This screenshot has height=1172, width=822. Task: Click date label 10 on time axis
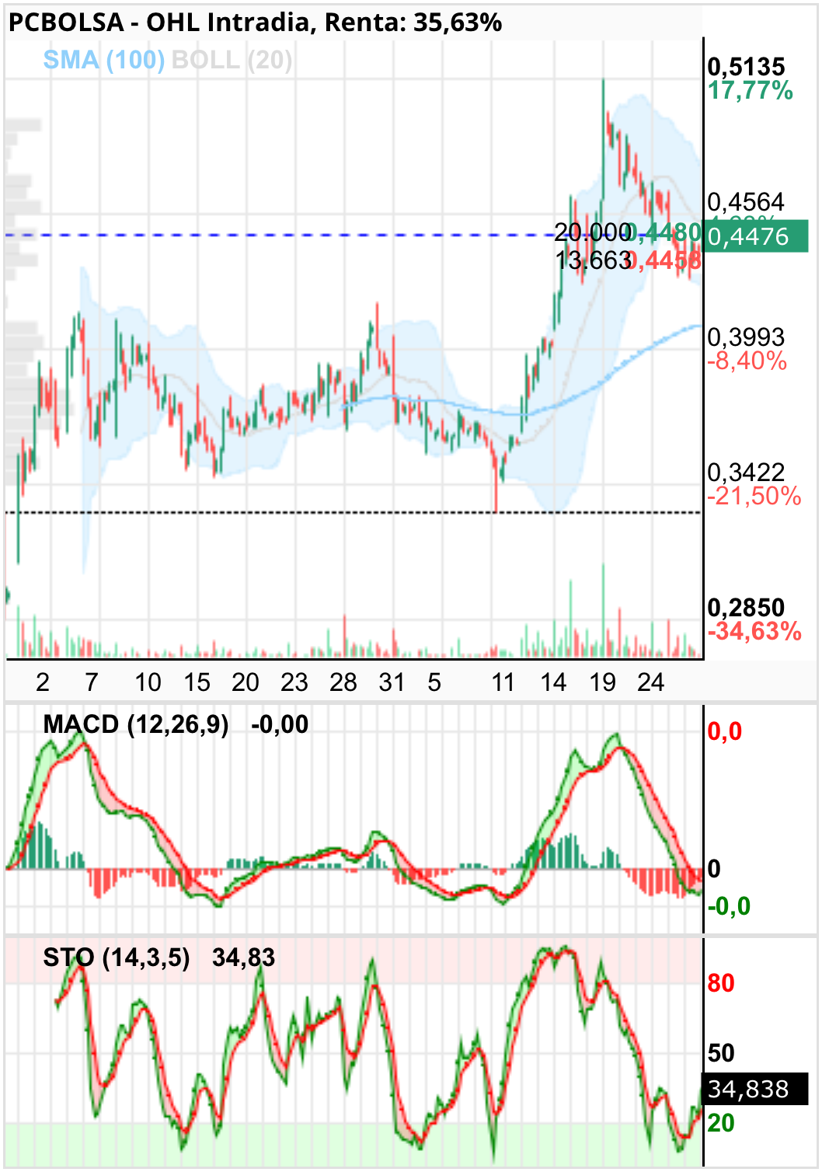tap(148, 682)
